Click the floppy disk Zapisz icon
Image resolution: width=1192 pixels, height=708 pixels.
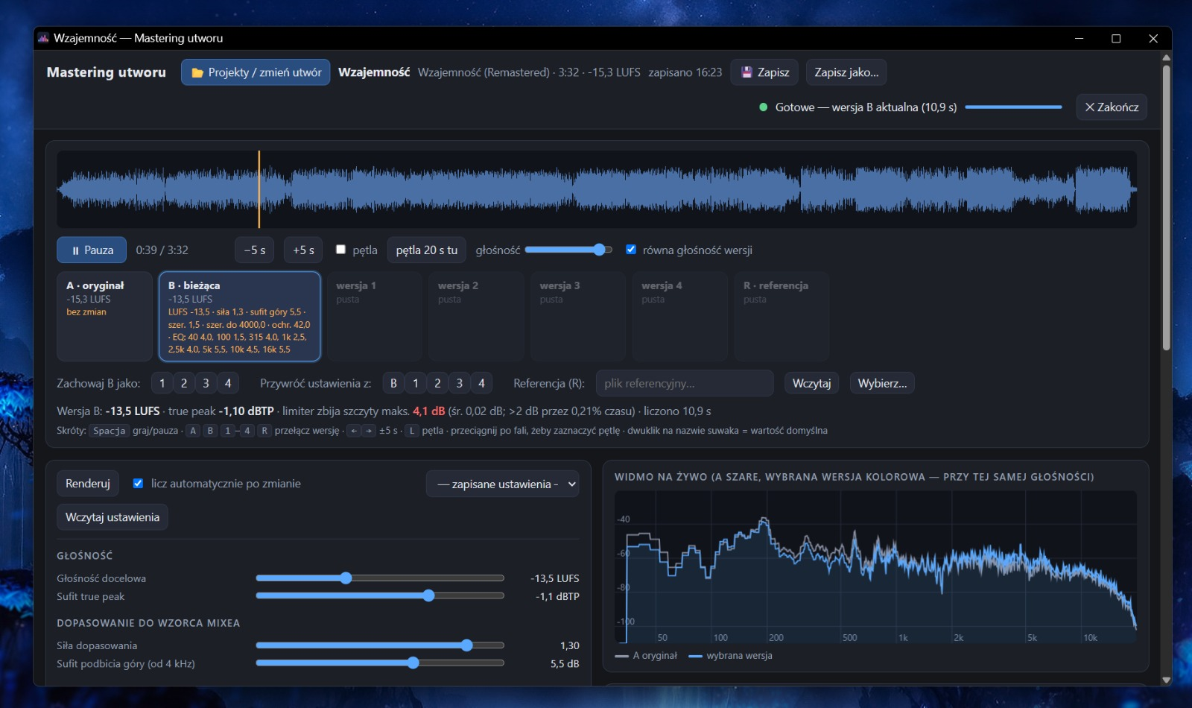click(746, 72)
